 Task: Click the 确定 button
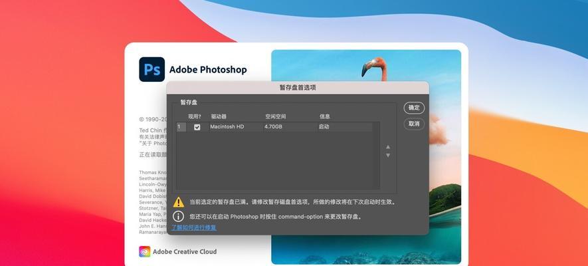tap(414, 108)
